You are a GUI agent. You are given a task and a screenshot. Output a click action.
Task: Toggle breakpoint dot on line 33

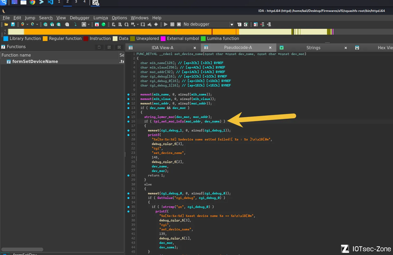coord(129,198)
